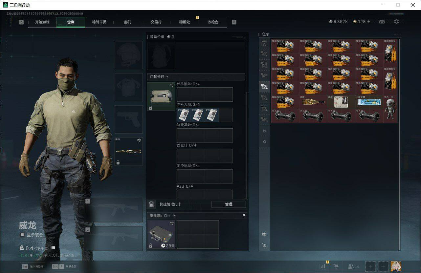Click the padlock icon in warehouse sidebar
Viewport: 421px width, 273px height.
click(264, 131)
